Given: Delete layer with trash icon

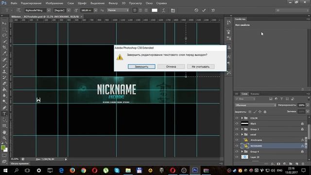Looking at the screenshot, I should click(303, 164).
